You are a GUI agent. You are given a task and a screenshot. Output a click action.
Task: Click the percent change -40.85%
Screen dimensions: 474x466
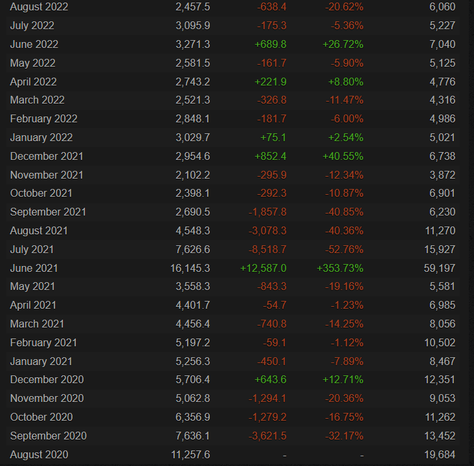point(344,212)
